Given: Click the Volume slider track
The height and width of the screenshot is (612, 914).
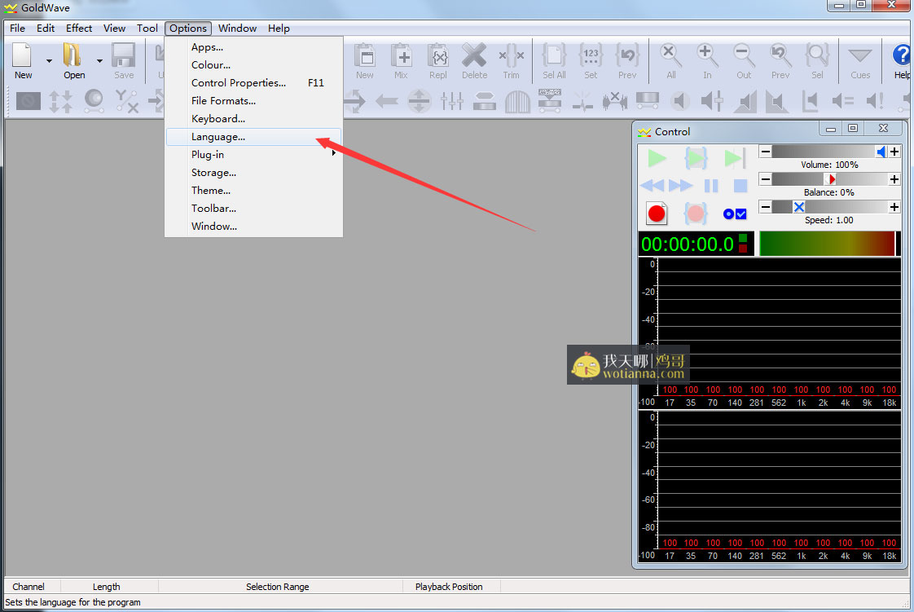Looking at the screenshot, I should [x=829, y=152].
